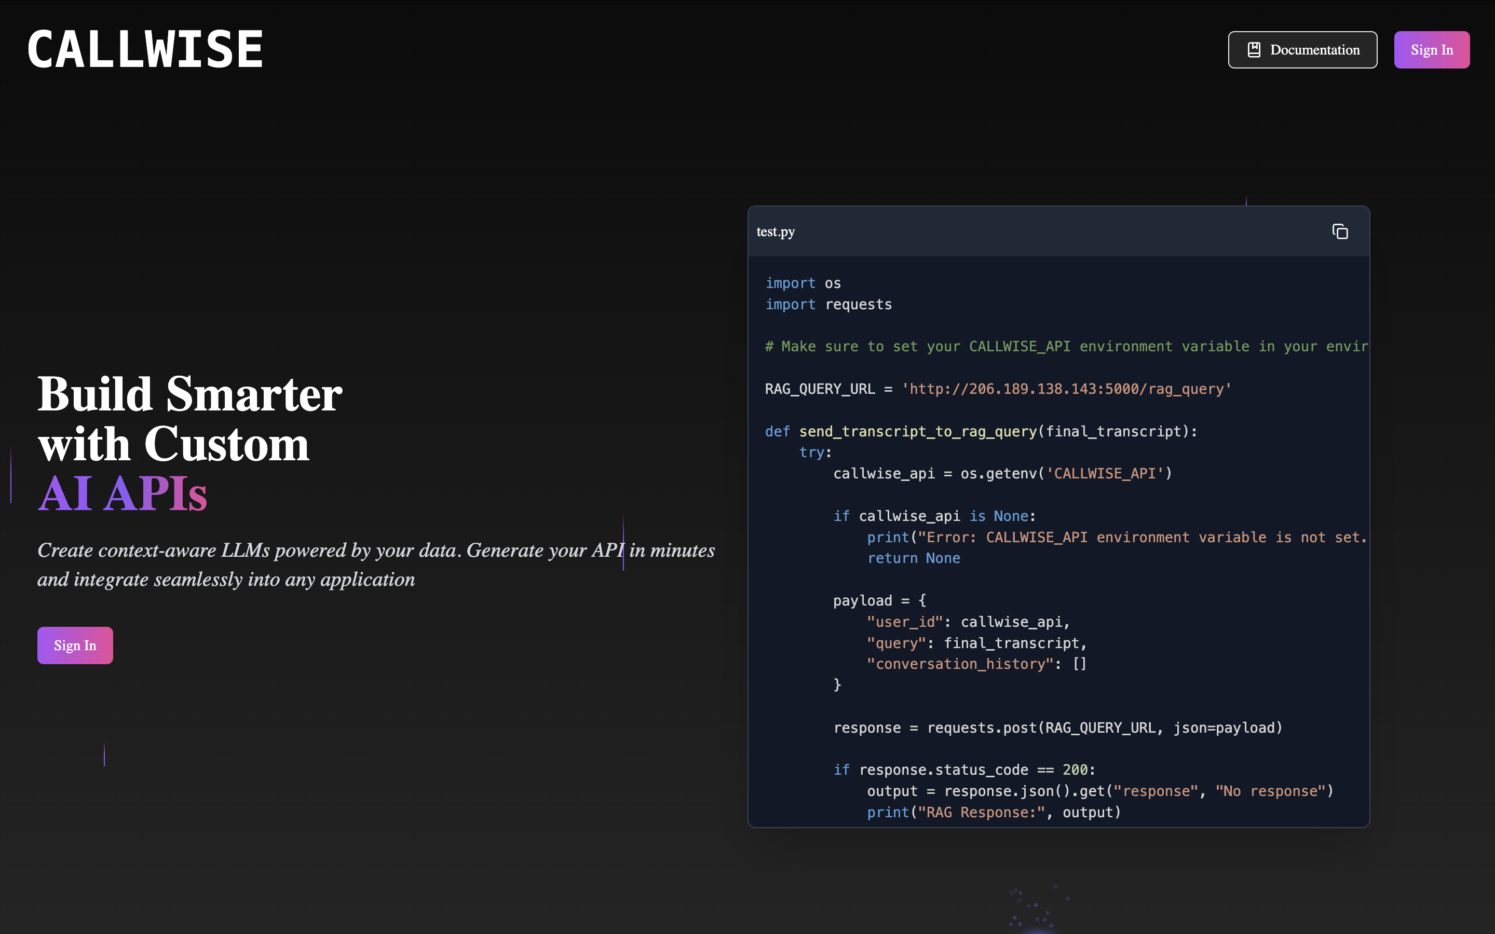Click the 'payload = {' code line
The height and width of the screenshot is (934, 1495).
coord(878,600)
